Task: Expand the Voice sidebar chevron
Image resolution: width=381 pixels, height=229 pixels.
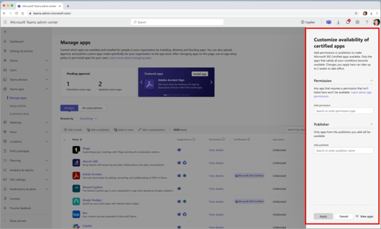Action: pos(47,132)
